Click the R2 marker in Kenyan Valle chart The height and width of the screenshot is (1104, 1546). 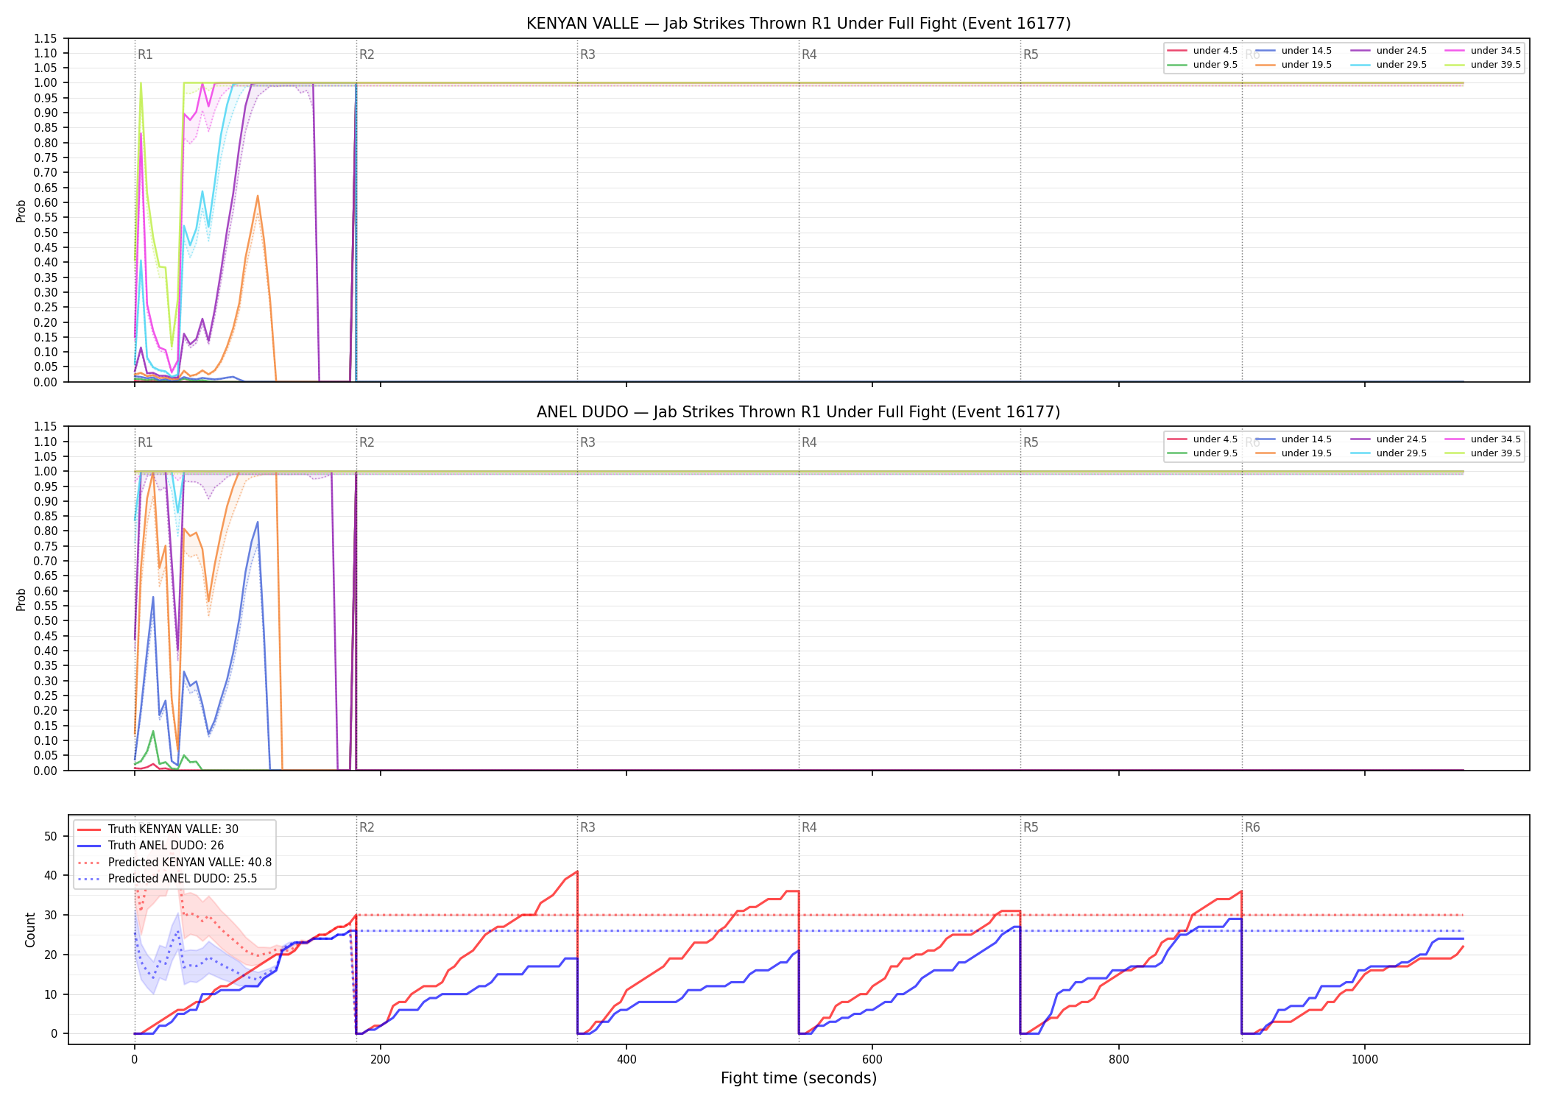click(x=367, y=54)
